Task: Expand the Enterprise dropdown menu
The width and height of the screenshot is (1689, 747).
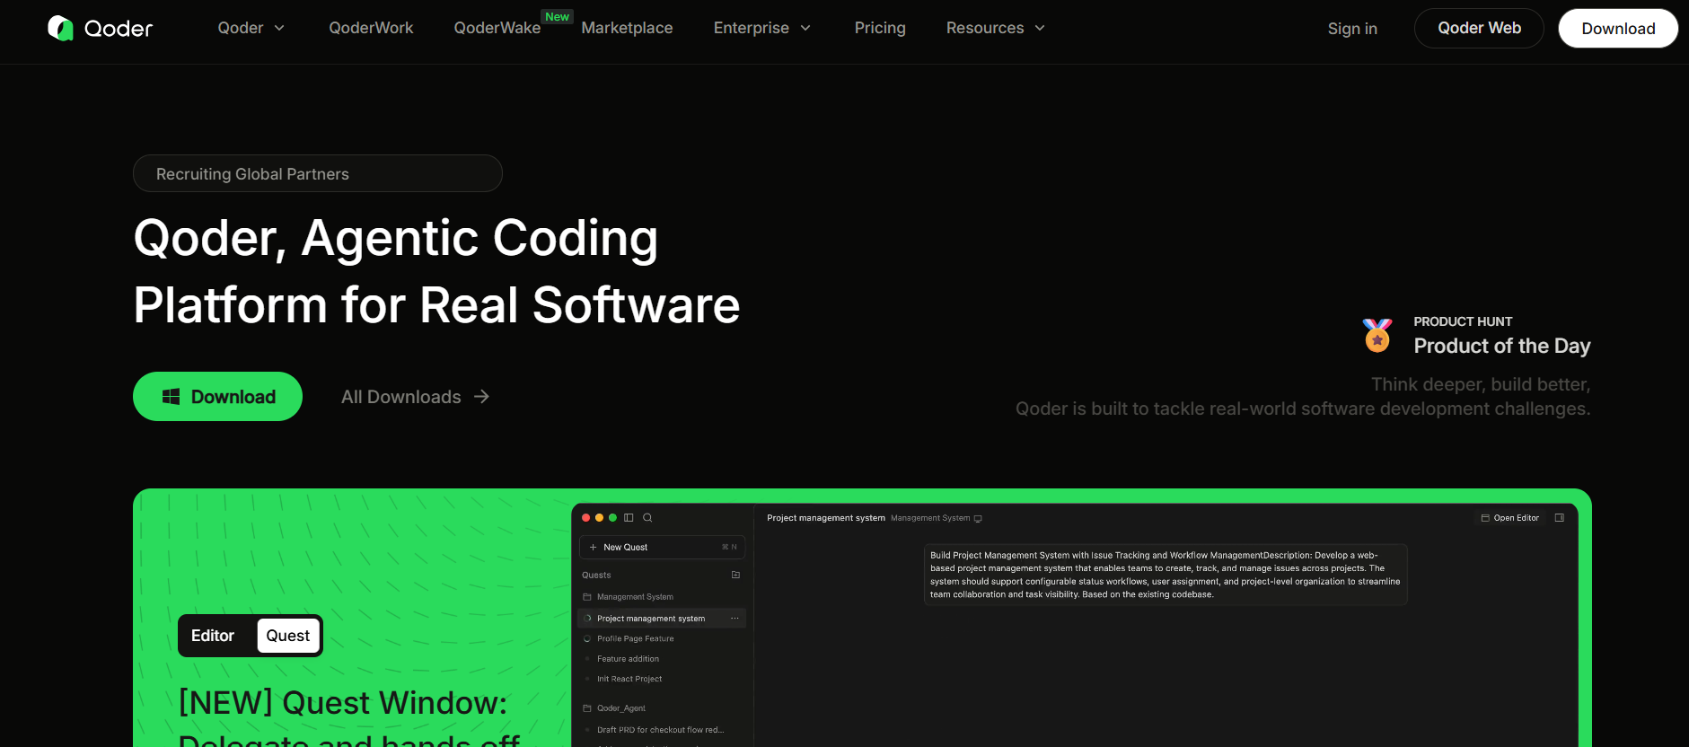Action: pos(762,28)
